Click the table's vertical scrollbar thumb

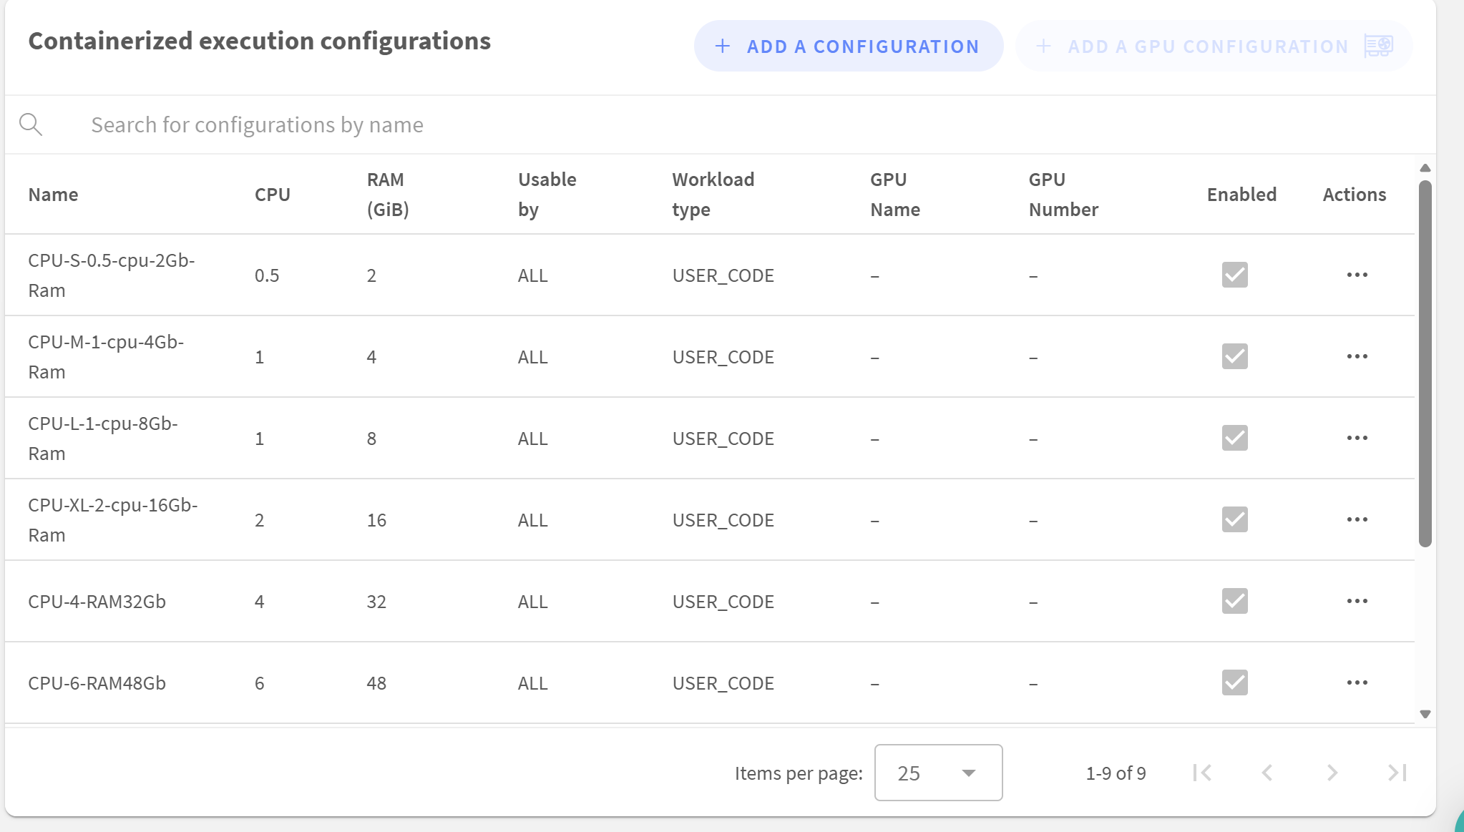pos(1425,365)
